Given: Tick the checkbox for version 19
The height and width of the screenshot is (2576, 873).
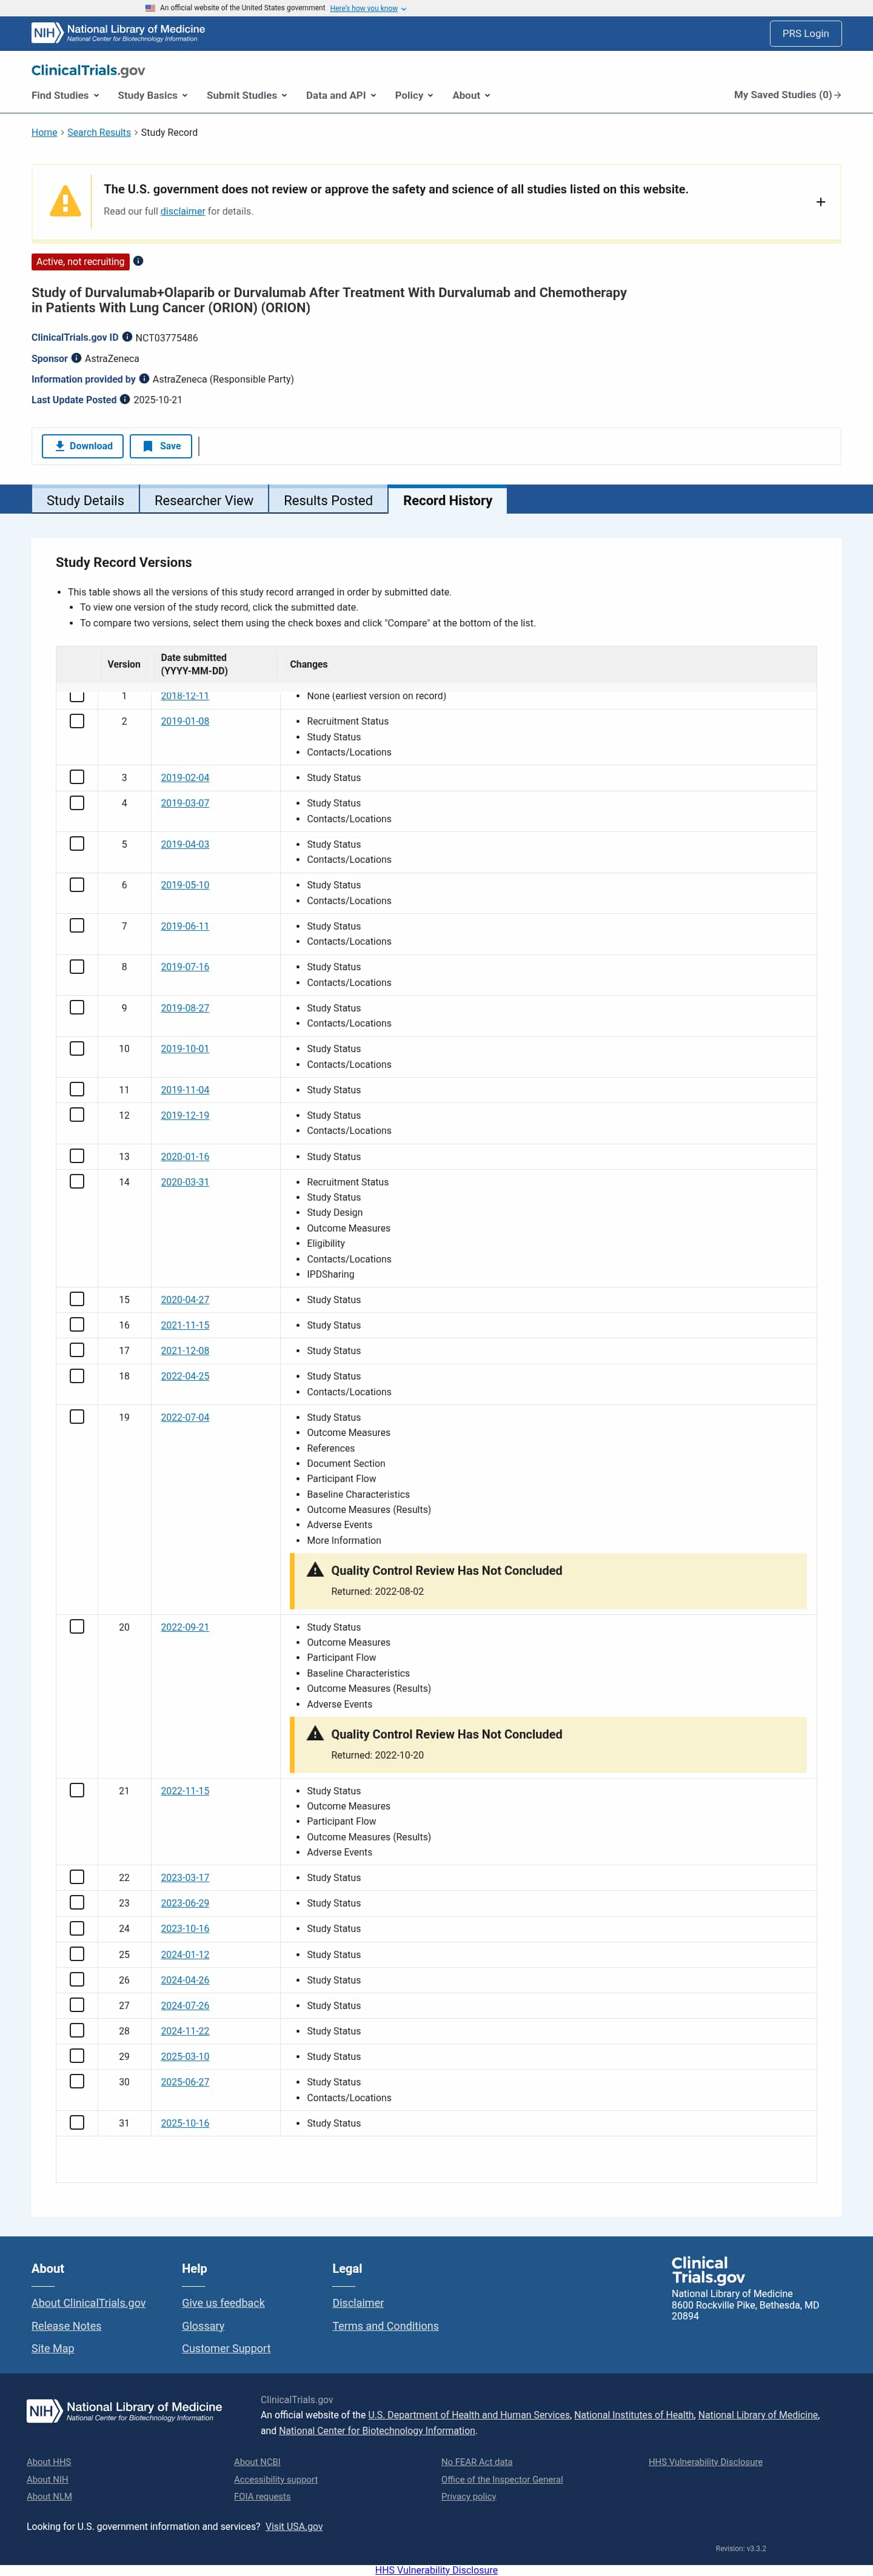Looking at the screenshot, I should [77, 1417].
